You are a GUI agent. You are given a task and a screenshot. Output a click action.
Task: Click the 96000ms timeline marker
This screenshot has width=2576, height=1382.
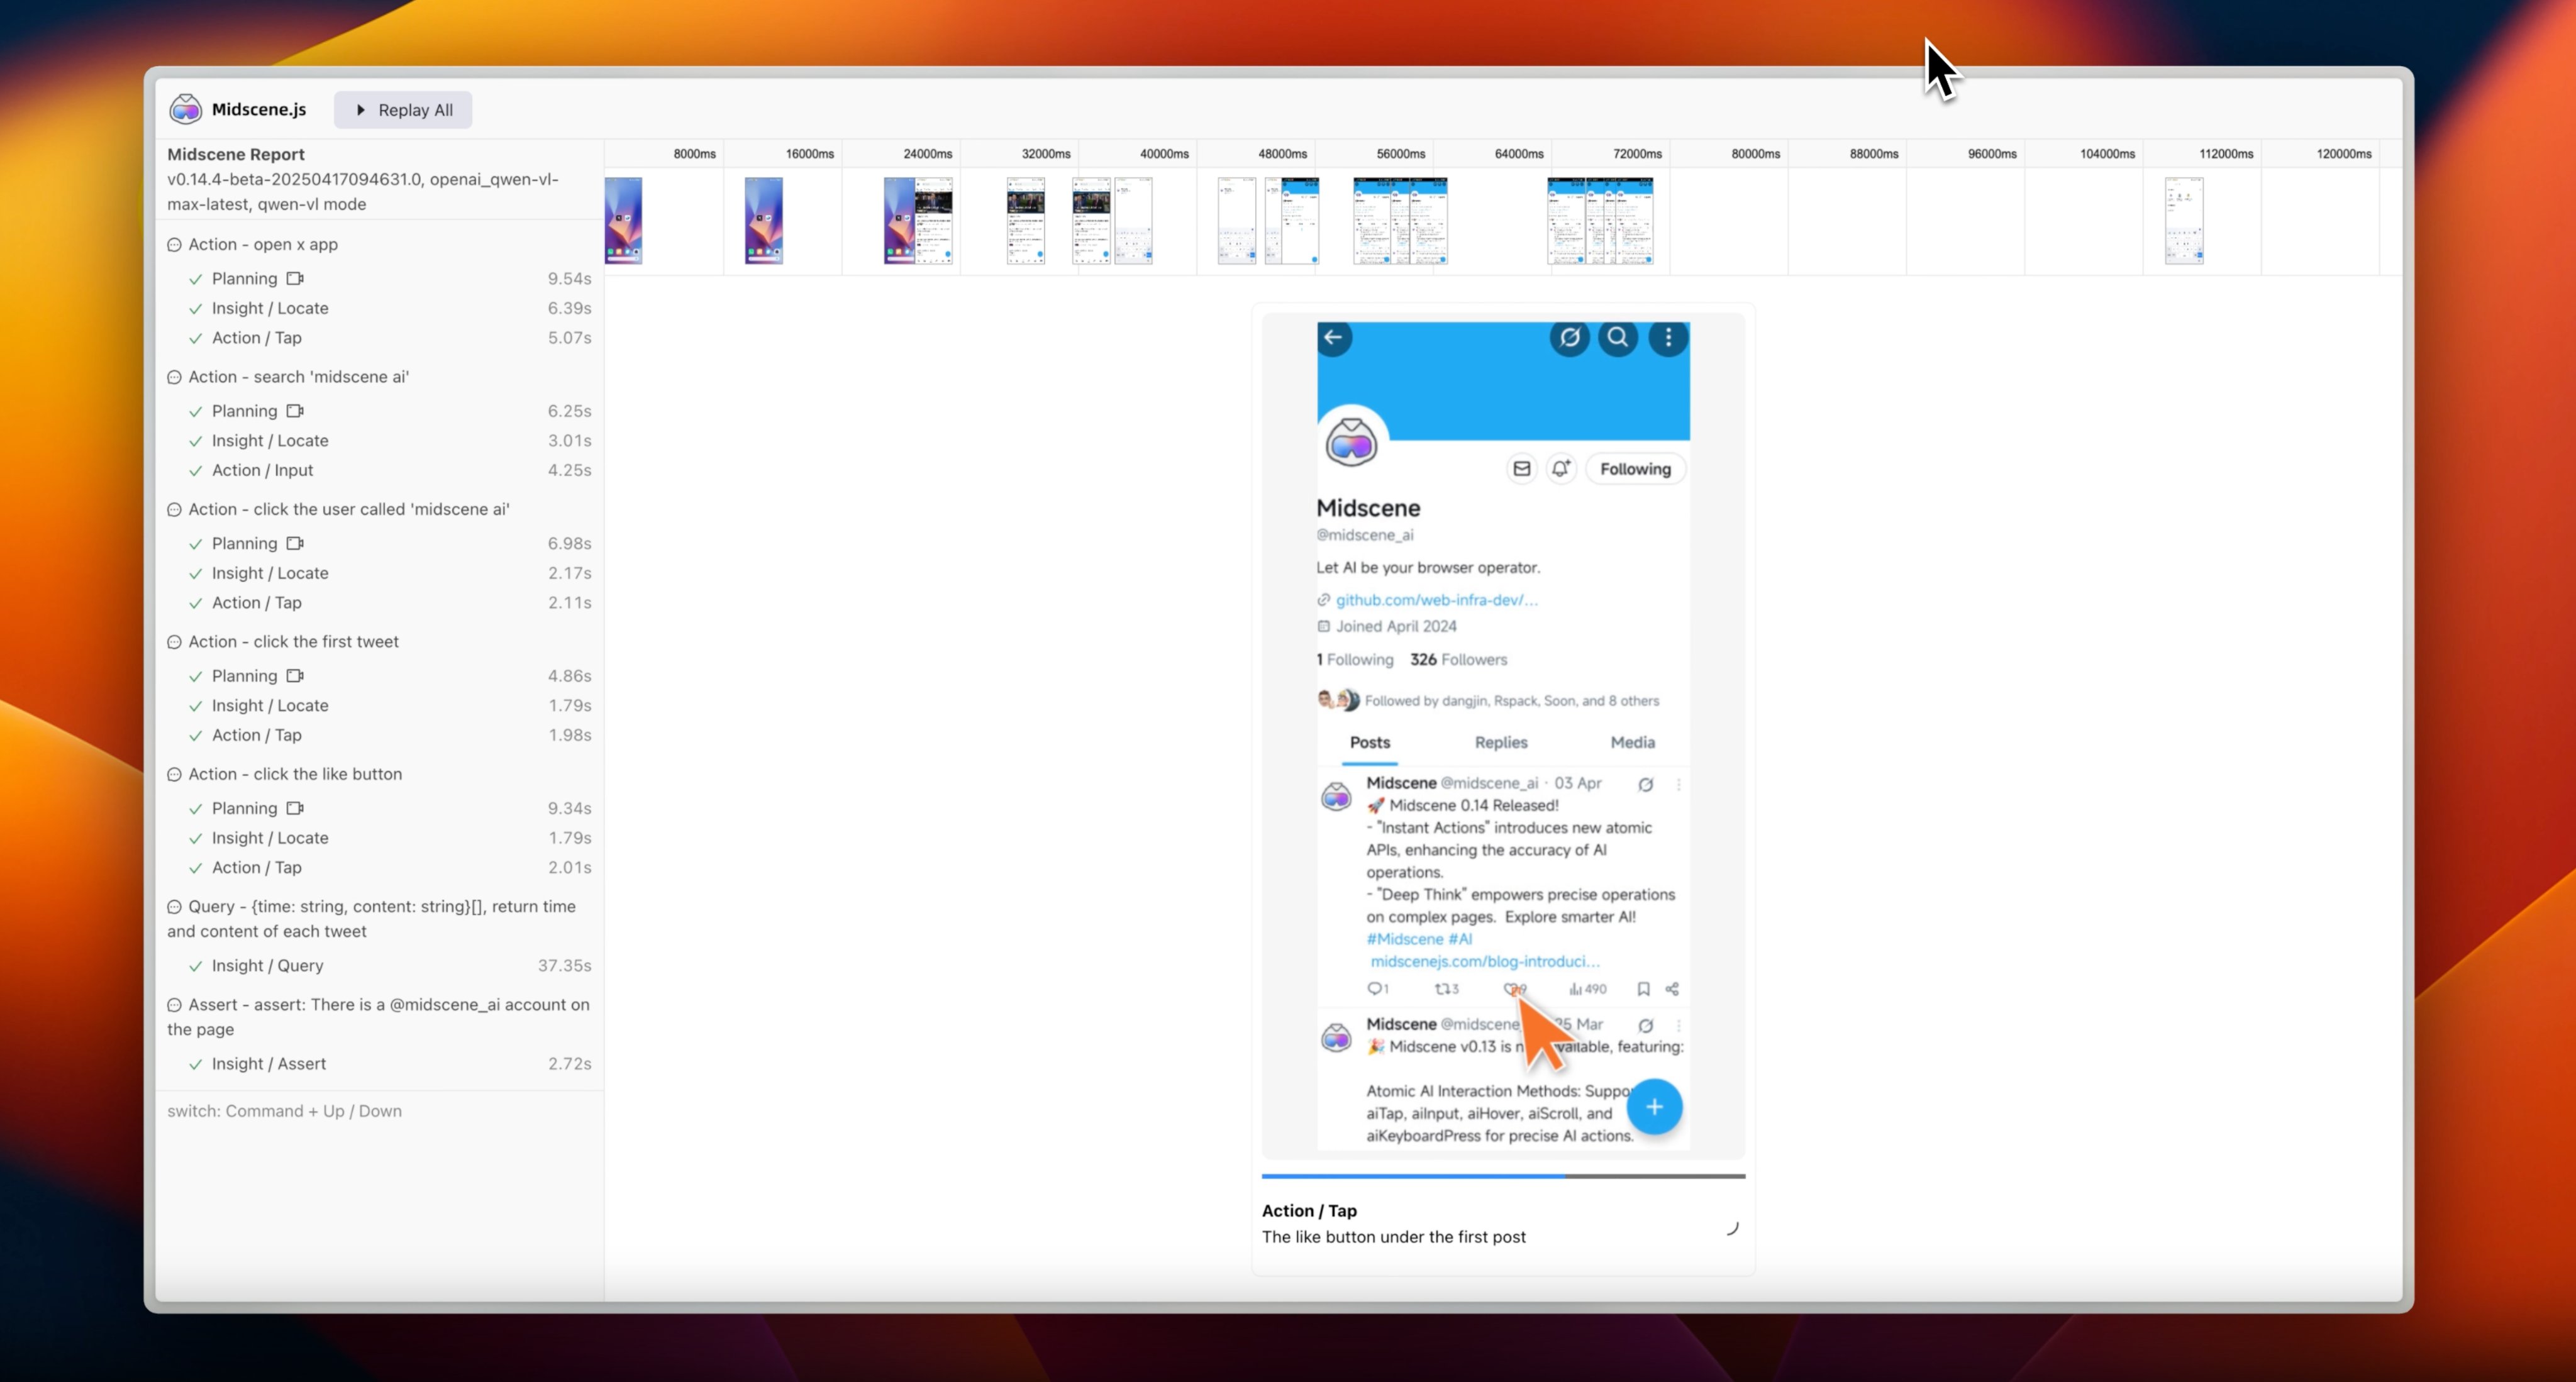tap(1992, 154)
